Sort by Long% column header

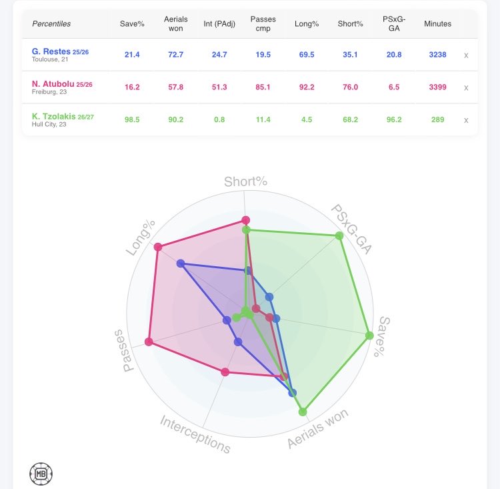point(307,24)
